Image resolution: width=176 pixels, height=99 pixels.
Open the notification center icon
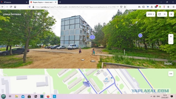(172, 97)
